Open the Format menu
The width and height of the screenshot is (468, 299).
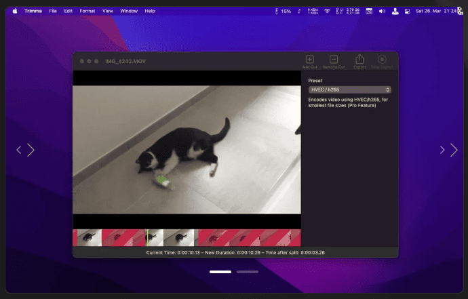[x=87, y=11]
